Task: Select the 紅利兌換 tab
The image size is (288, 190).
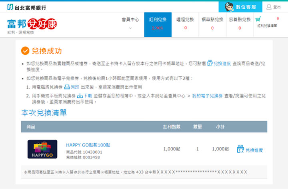Action: [158, 24]
